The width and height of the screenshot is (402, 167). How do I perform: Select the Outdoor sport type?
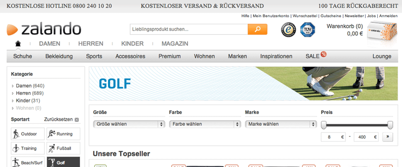(x=28, y=134)
